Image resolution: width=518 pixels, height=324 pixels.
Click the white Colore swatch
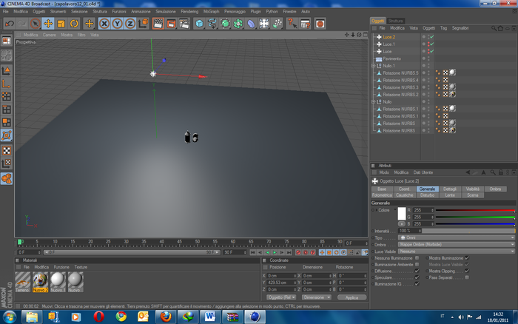click(402, 214)
